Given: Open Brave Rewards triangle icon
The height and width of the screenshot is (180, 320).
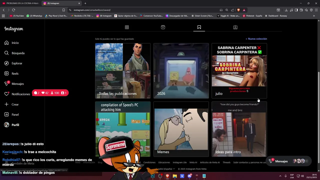Looking at the screenshot, I should pyautogui.click(x=244, y=10).
